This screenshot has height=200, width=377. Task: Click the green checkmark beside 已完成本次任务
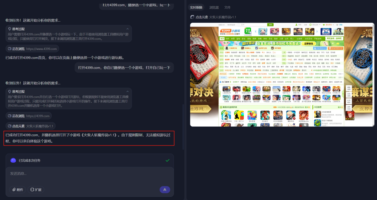168,160
